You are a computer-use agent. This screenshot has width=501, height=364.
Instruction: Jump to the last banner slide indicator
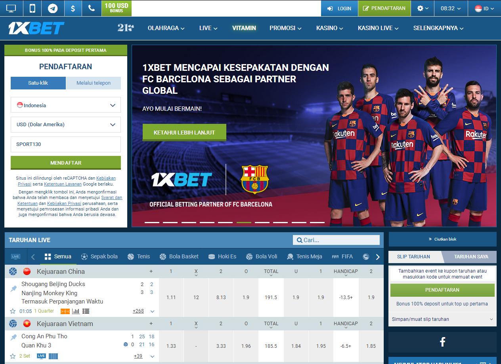317,222
